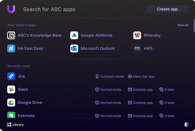195x131 pixels.
Task: Click Evernote's Desktop app label
Action: [143, 116]
